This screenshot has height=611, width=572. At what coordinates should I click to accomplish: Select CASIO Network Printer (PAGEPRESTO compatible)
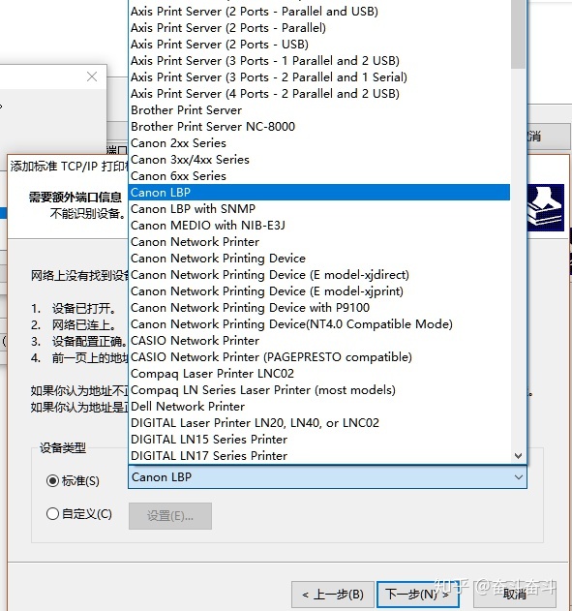coord(319,357)
